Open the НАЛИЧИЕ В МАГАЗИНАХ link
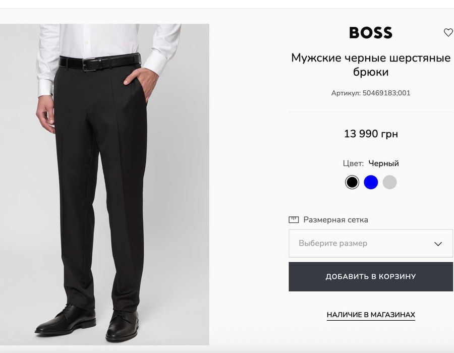The height and width of the screenshot is (353, 454). point(371,315)
